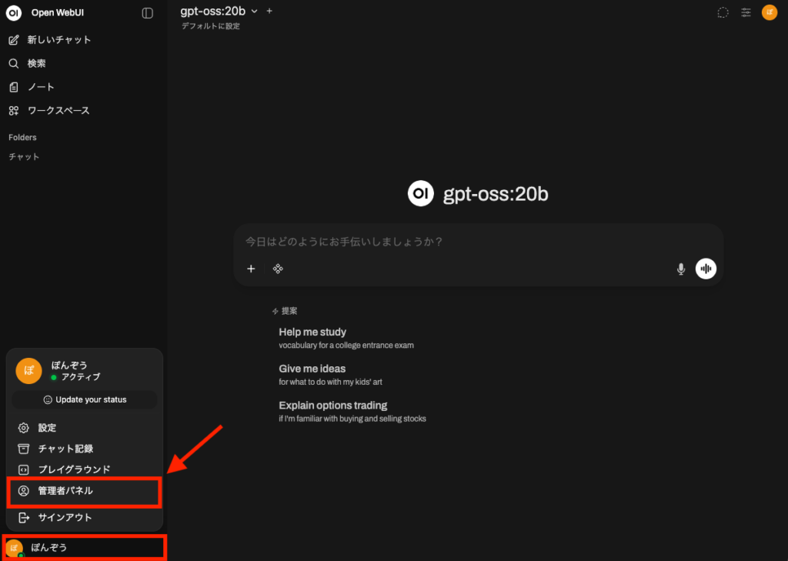Toggle the sidebar collapse icon

148,13
